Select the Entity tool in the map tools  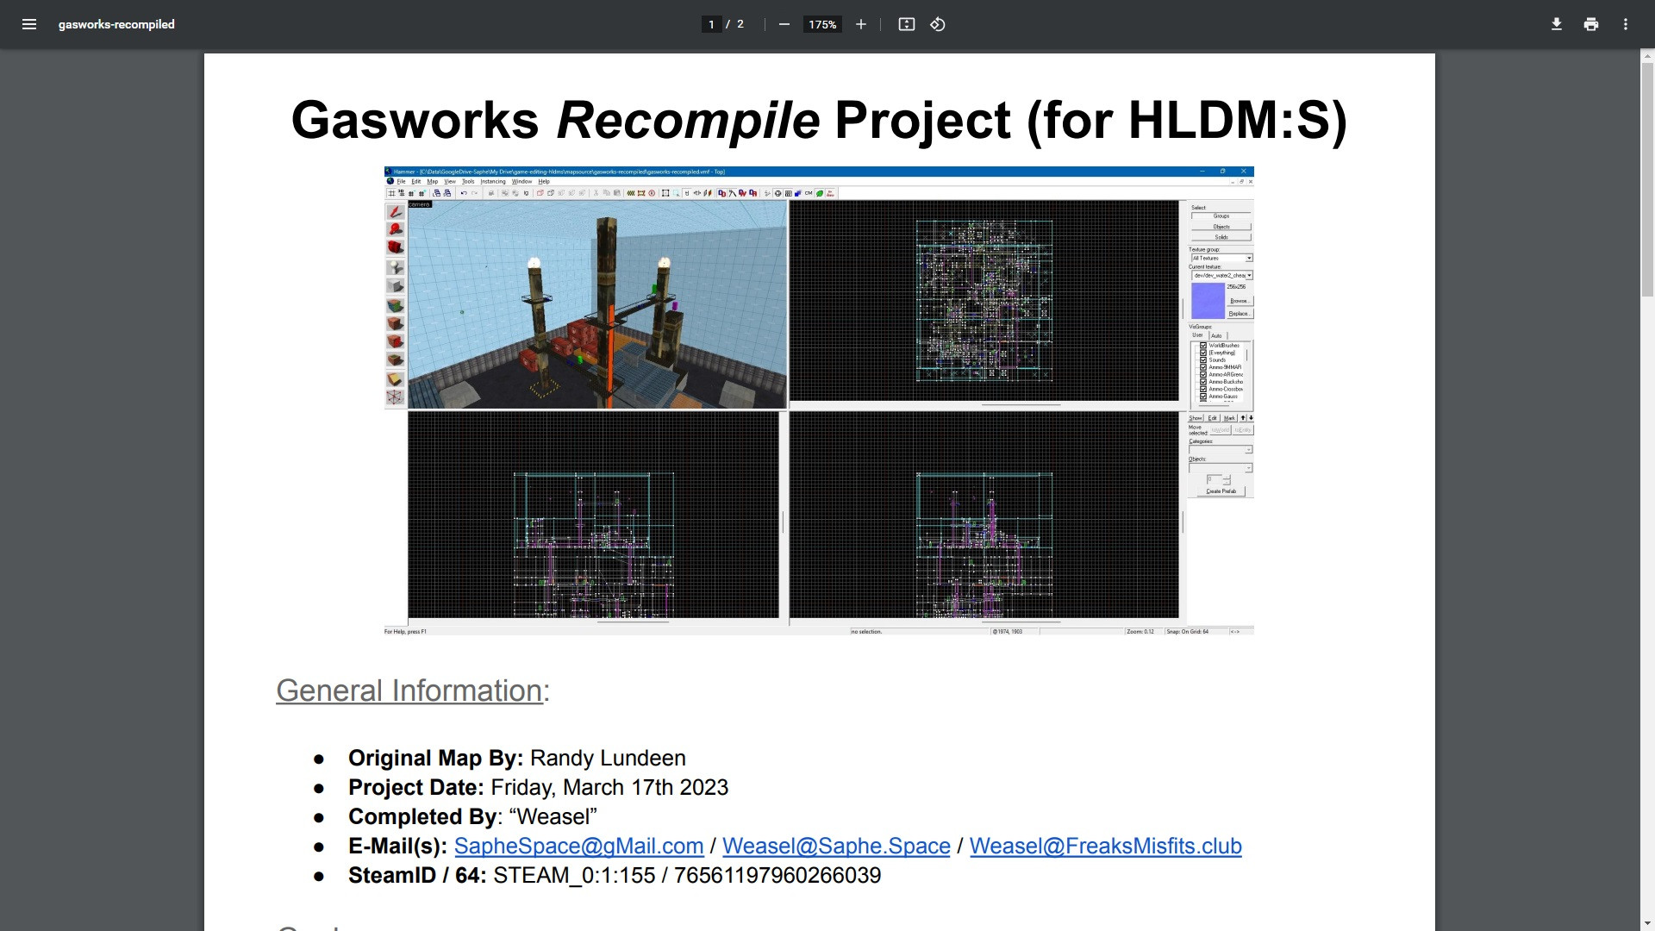(x=396, y=266)
